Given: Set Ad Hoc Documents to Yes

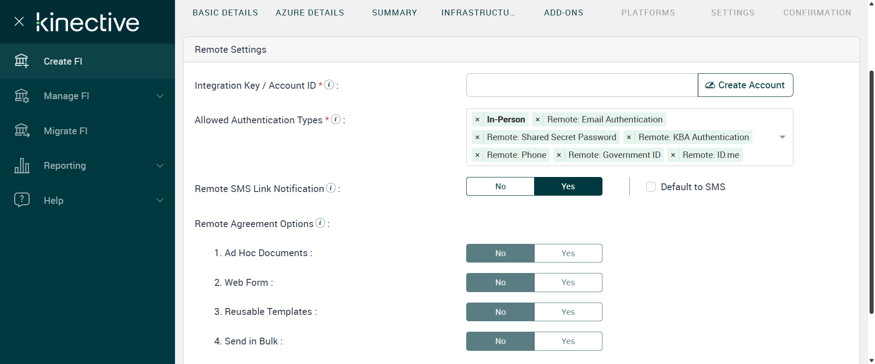Looking at the screenshot, I should (x=568, y=253).
